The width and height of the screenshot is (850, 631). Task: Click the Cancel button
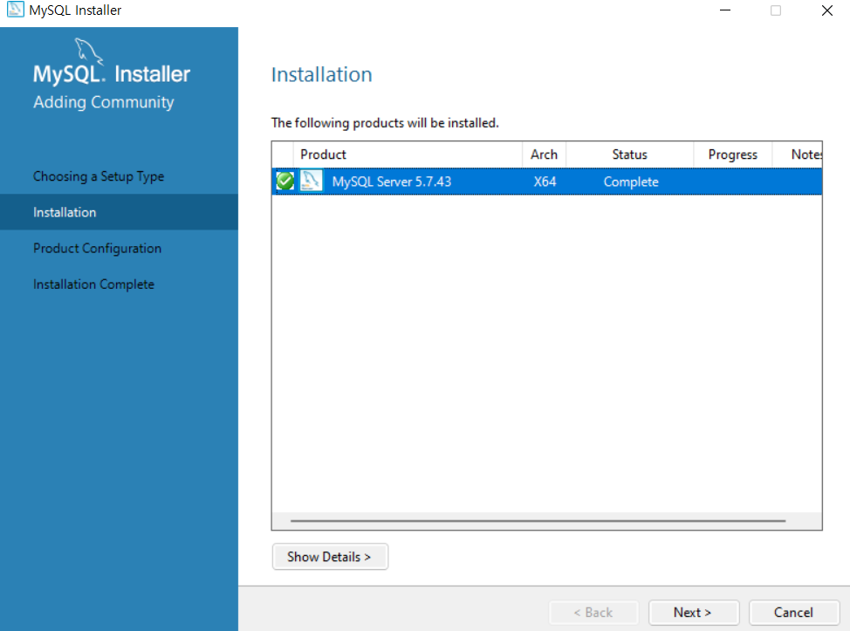[x=793, y=613]
